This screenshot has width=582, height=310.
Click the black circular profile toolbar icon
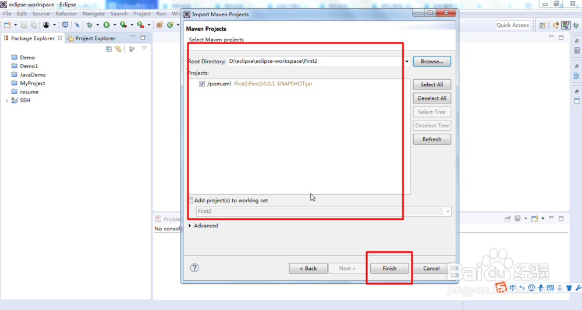[x=46, y=25]
